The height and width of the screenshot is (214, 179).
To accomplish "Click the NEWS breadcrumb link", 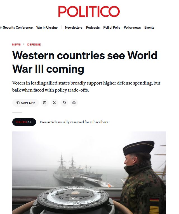I will pos(16,44).
